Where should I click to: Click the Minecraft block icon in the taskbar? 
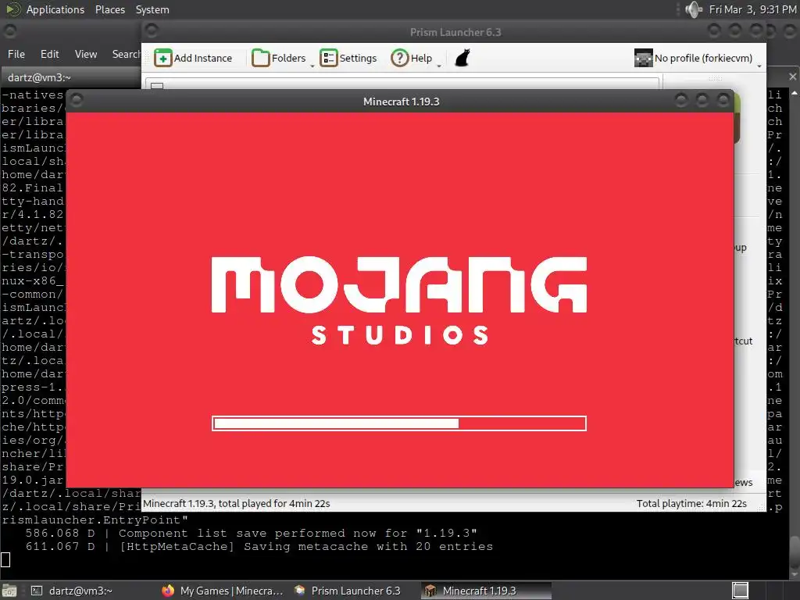coord(430,591)
